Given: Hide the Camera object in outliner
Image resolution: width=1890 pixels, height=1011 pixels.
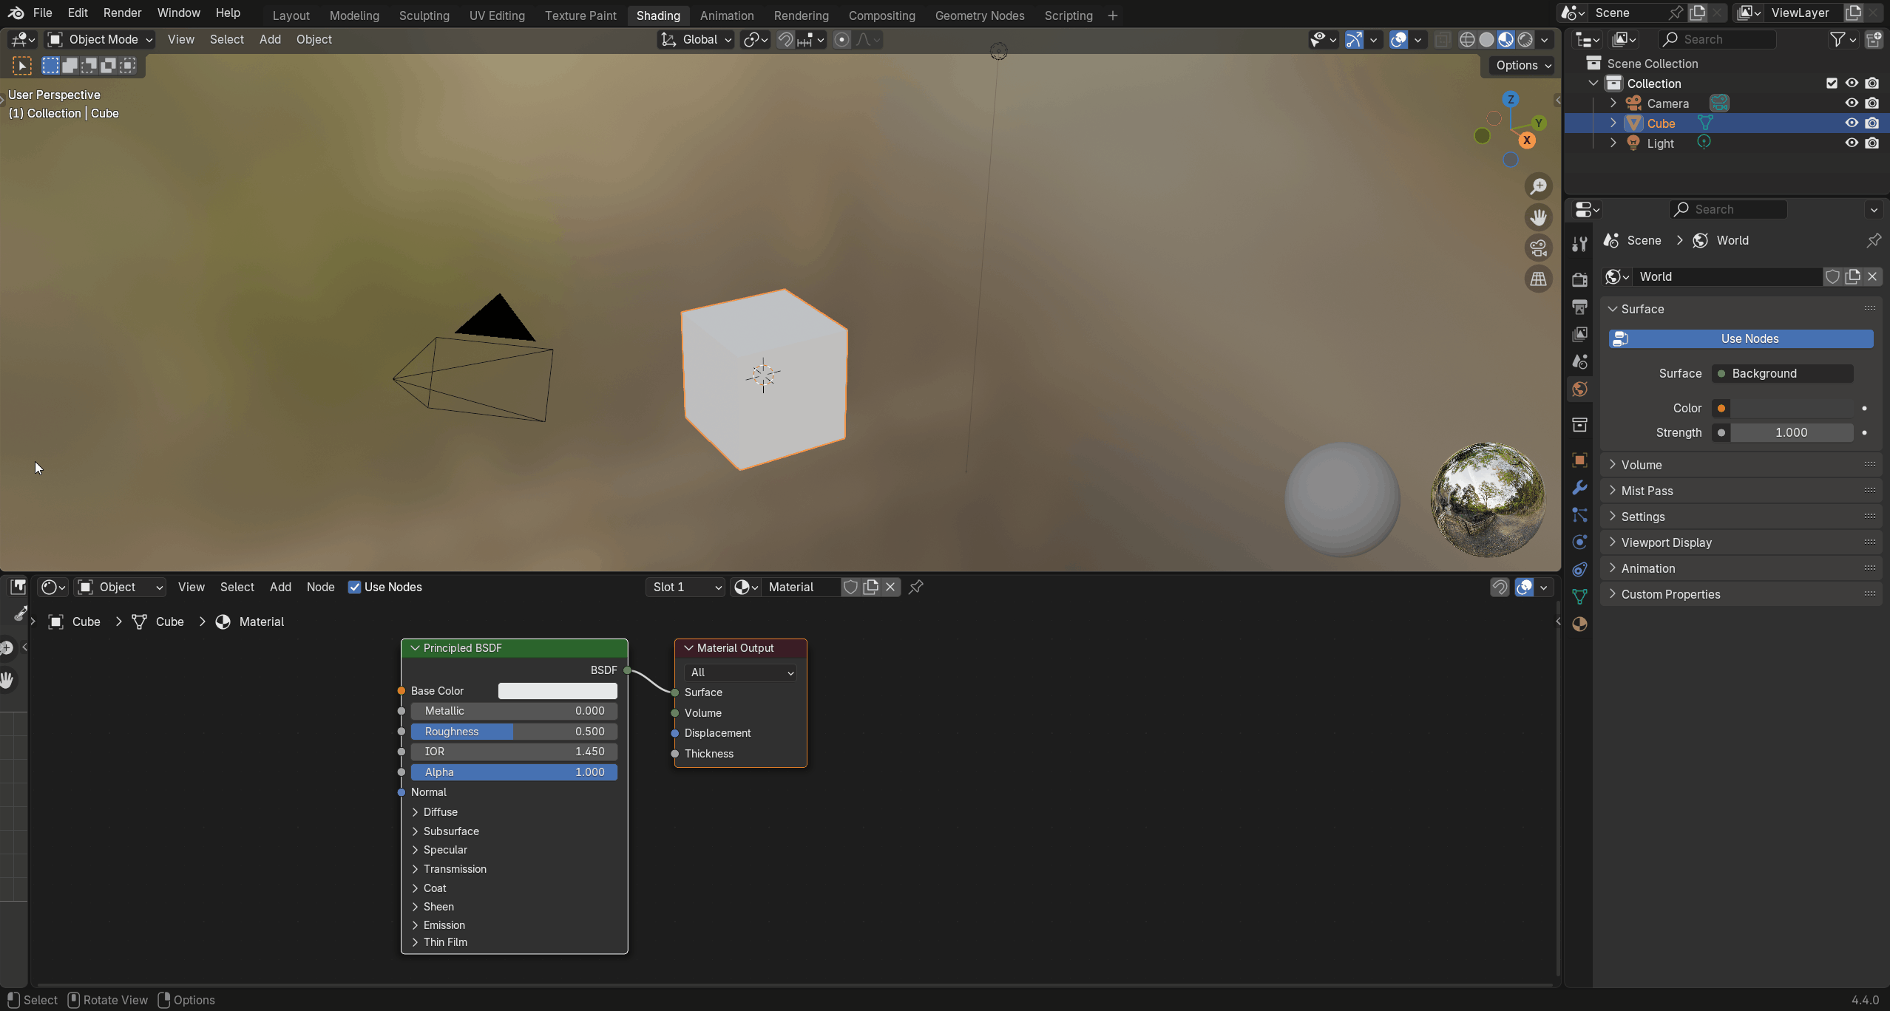Looking at the screenshot, I should (1852, 103).
